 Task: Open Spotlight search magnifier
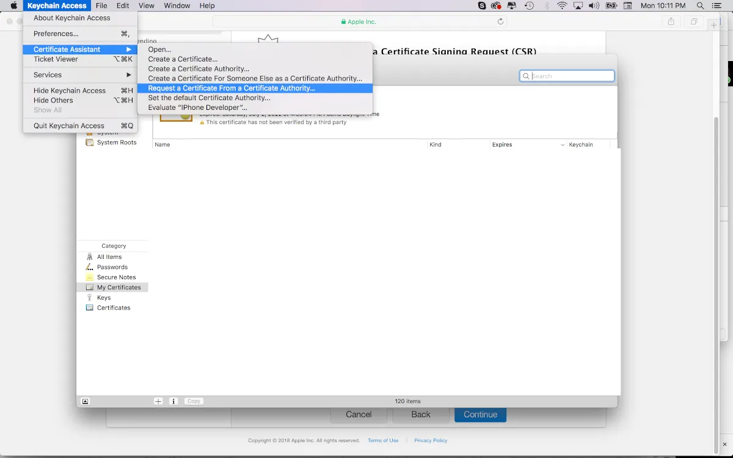(x=701, y=5)
